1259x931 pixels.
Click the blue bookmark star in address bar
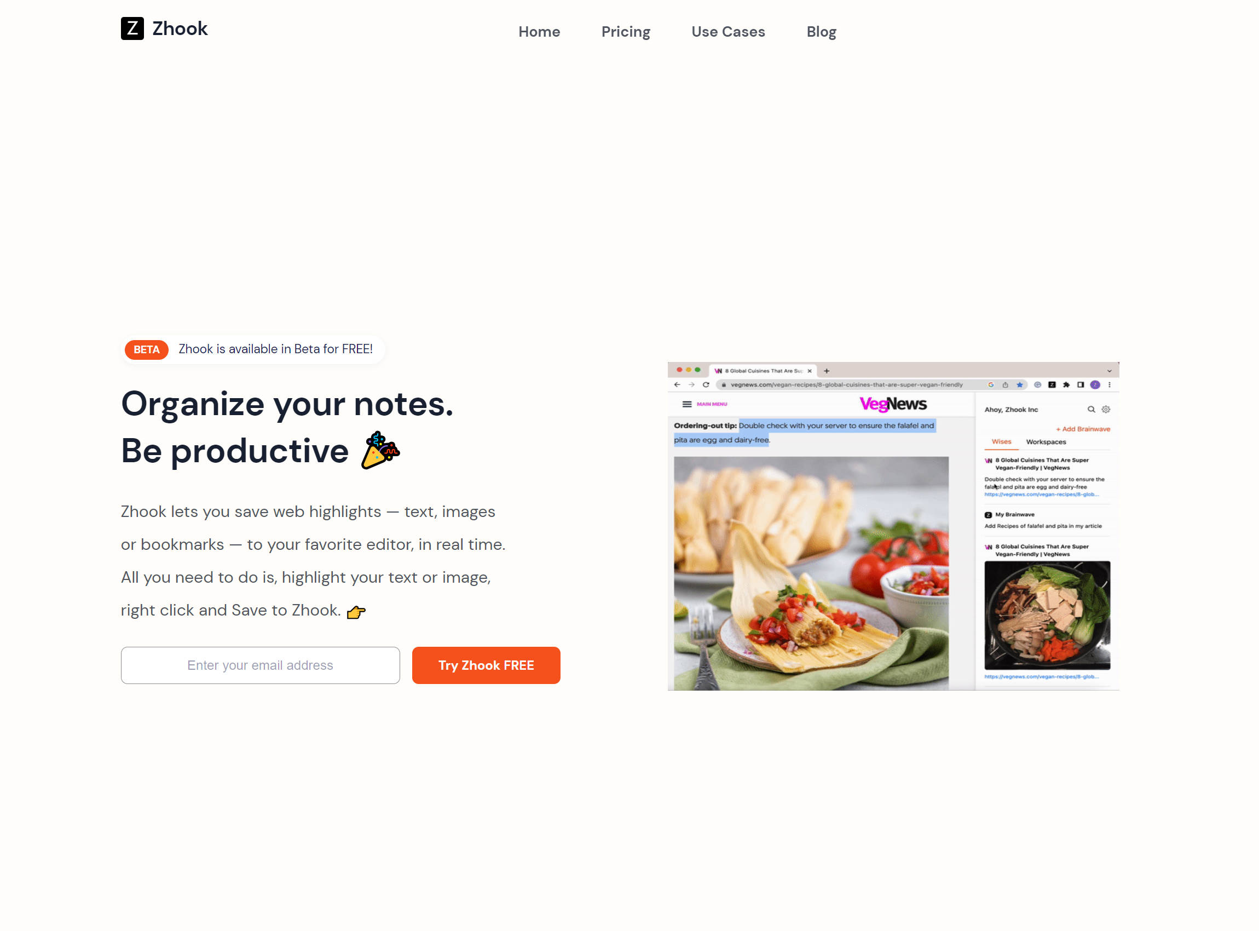pyautogui.click(x=1020, y=385)
